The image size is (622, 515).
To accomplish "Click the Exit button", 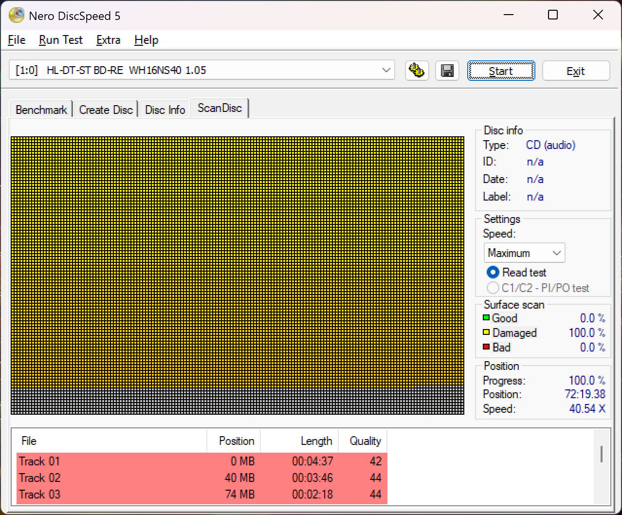I will [576, 71].
